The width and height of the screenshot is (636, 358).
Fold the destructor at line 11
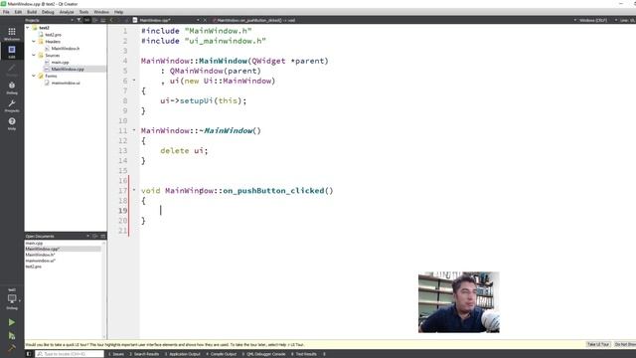(x=134, y=130)
